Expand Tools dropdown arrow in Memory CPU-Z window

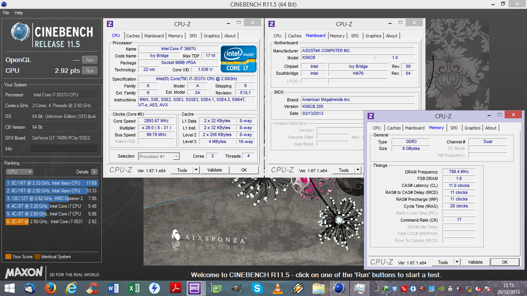tap(457, 262)
